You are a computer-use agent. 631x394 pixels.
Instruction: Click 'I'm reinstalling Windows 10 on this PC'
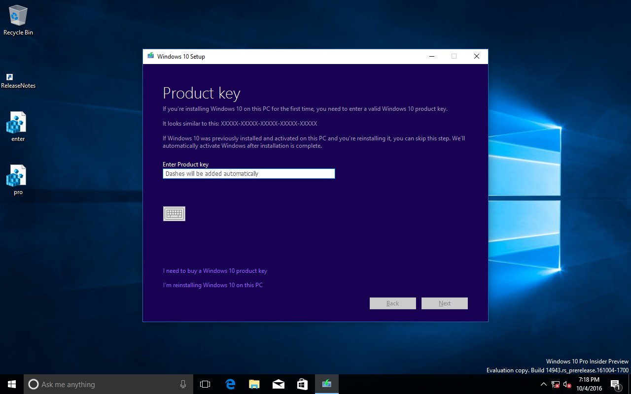213,285
